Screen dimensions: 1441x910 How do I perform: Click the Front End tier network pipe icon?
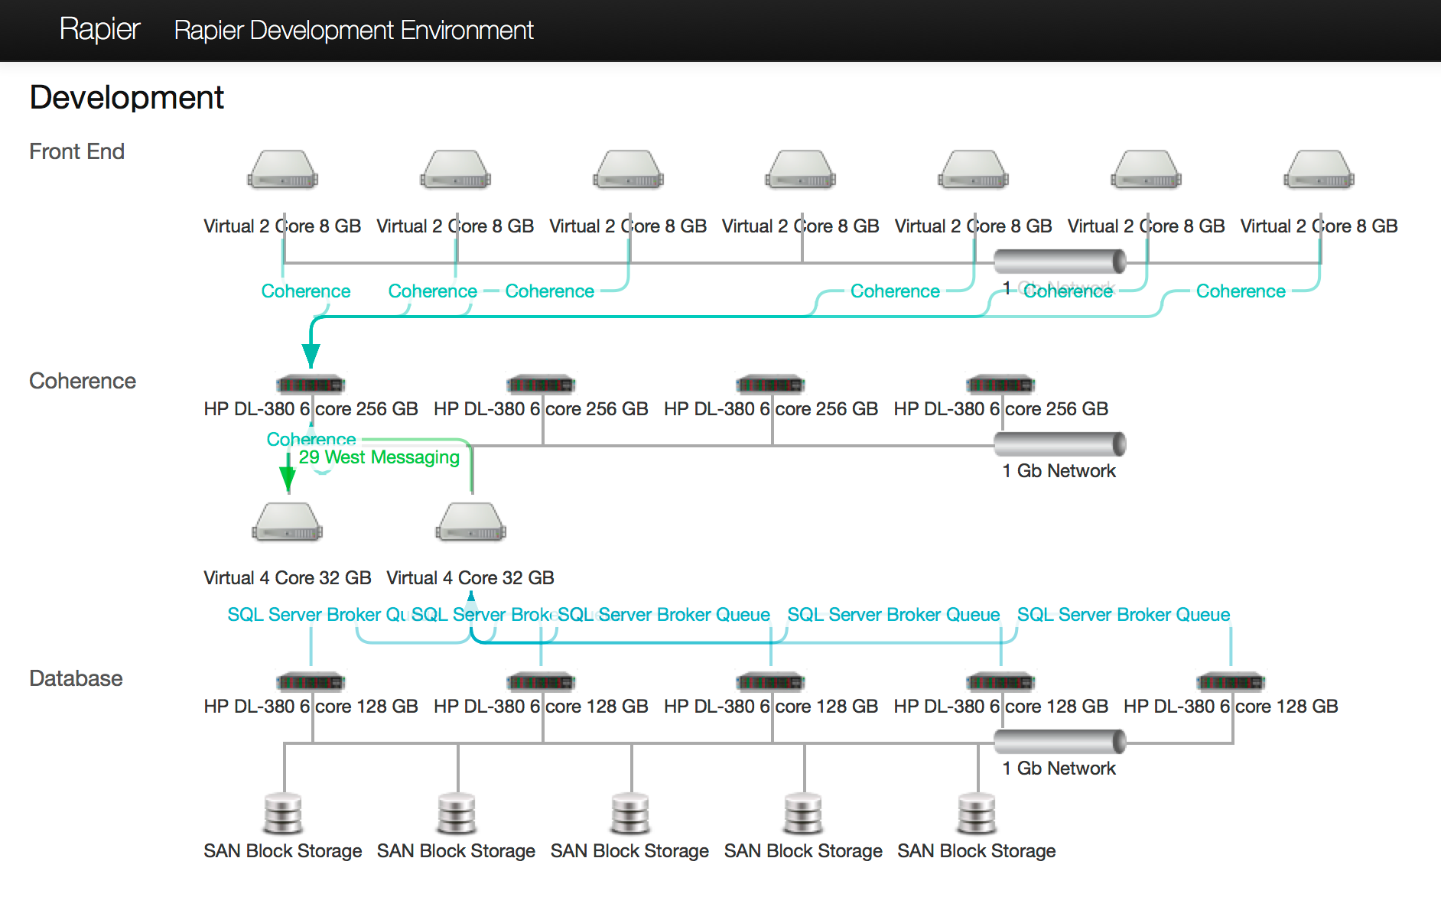[x=1059, y=262]
